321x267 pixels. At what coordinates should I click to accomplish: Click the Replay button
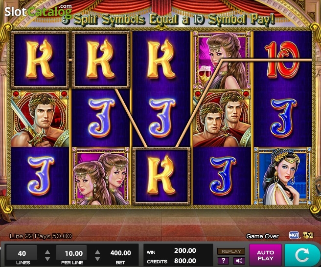pyautogui.click(x=231, y=251)
